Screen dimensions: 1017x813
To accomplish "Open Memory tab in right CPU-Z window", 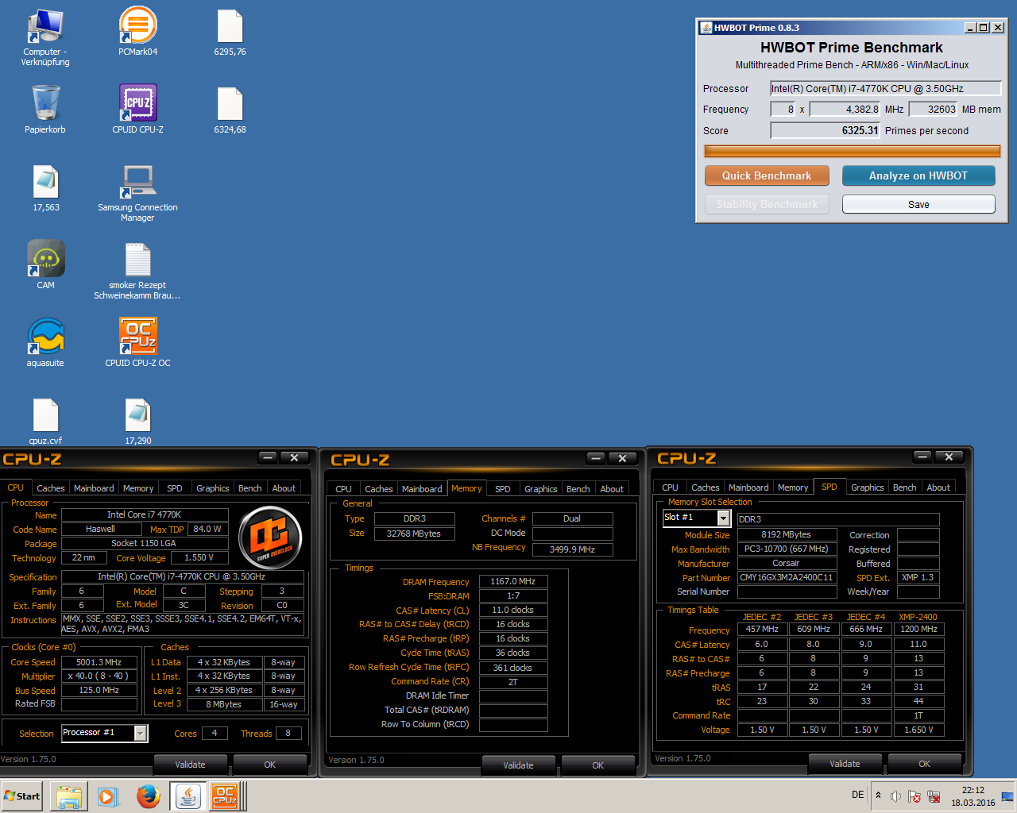I will (793, 487).
